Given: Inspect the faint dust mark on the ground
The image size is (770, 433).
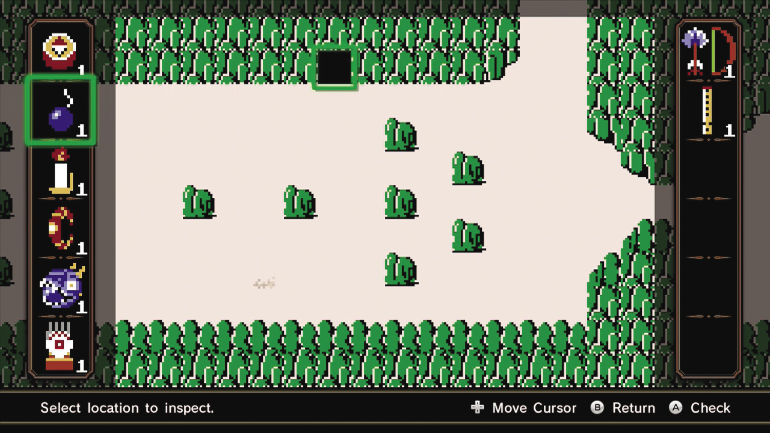Looking at the screenshot, I should tap(264, 283).
